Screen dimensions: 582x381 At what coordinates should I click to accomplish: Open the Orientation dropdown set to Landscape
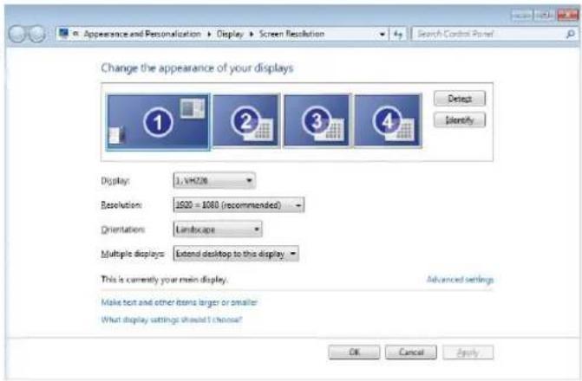coord(218,229)
